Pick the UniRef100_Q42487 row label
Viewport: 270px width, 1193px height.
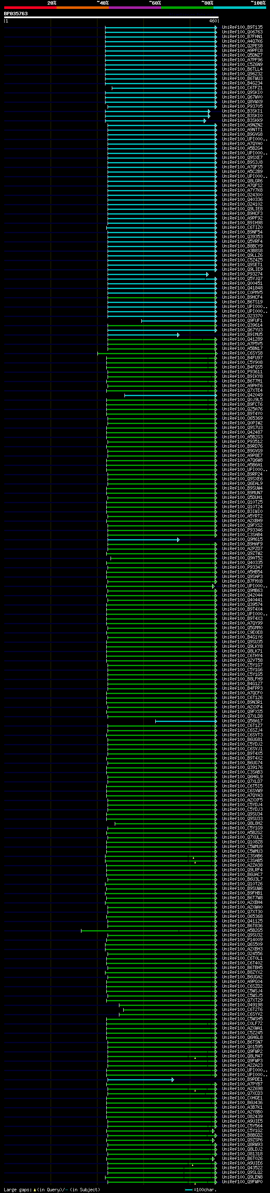coord(242,432)
